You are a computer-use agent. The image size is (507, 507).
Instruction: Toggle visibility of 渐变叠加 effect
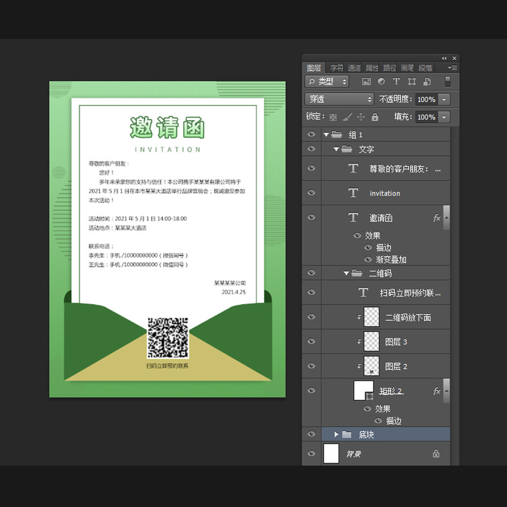click(x=368, y=259)
